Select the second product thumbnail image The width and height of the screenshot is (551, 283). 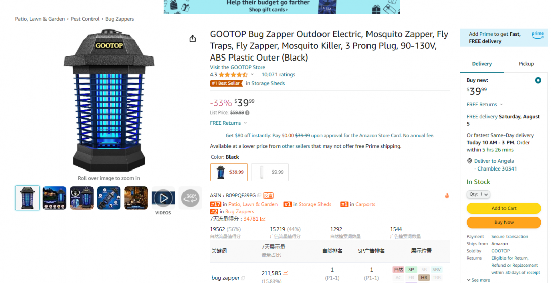point(55,198)
